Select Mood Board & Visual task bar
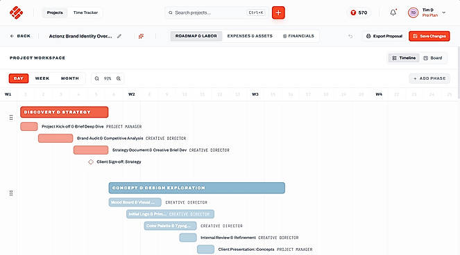The image size is (460, 255). [x=135, y=202]
